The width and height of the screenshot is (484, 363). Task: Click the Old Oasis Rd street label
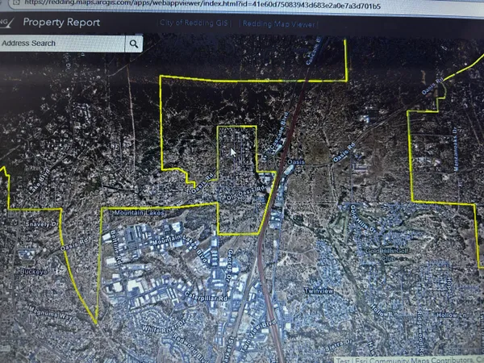[244, 194]
